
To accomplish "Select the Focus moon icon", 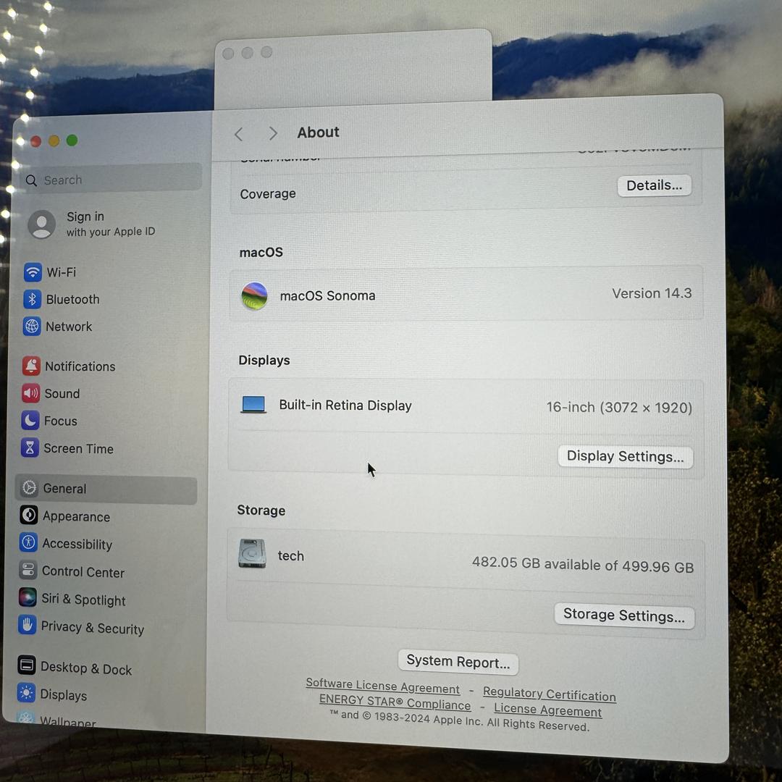I will [30, 421].
